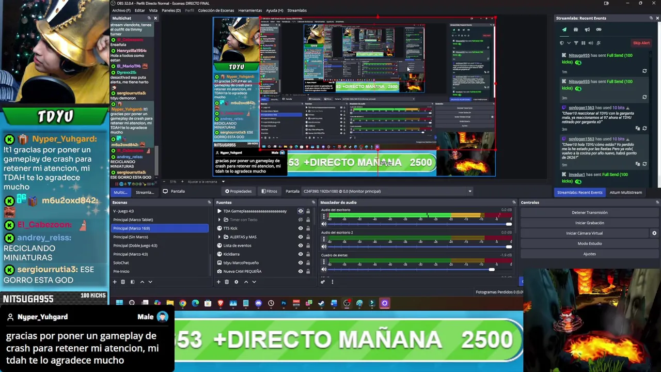This screenshot has width=661, height=372.
Task: Click Skip Alert button
Action: (x=641, y=43)
